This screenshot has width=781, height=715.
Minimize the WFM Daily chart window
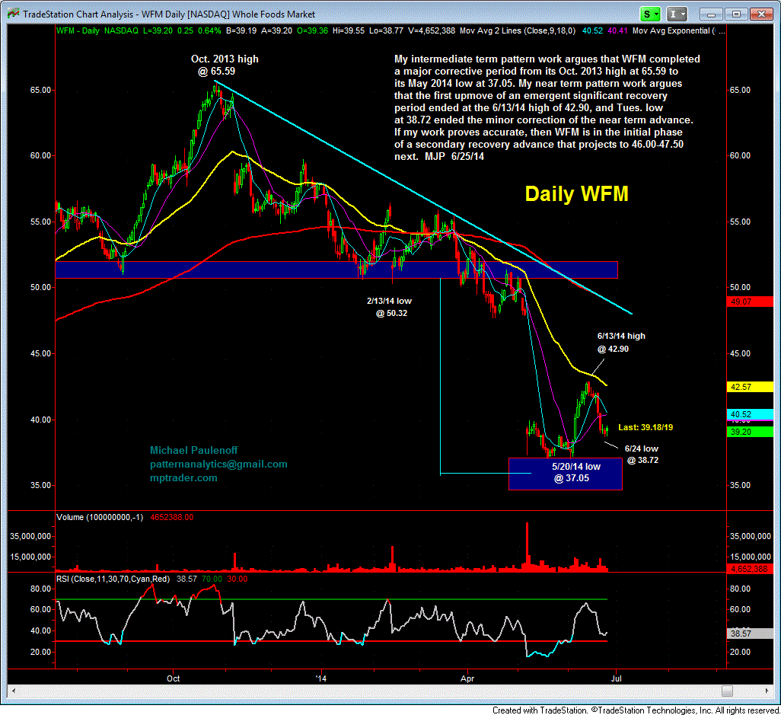tap(711, 14)
